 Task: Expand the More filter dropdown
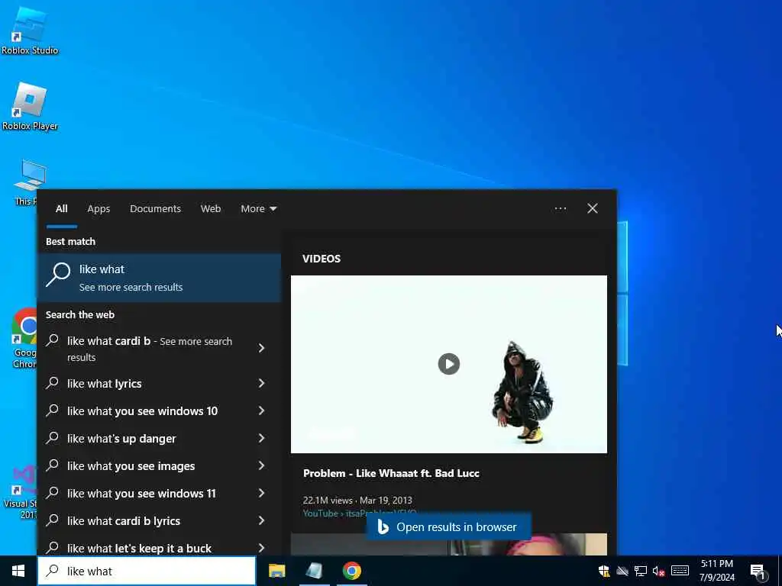[258, 209]
